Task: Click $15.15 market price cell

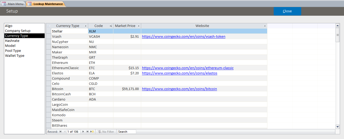Action: tap(127, 68)
